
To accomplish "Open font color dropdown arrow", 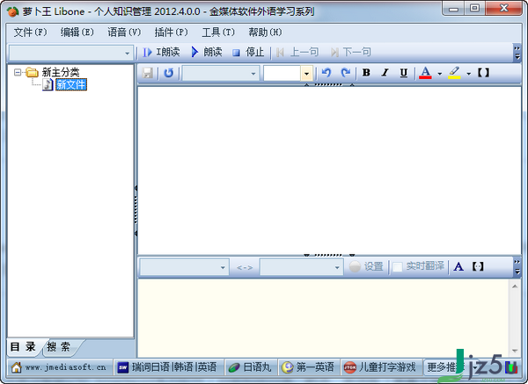I will click(439, 73).
